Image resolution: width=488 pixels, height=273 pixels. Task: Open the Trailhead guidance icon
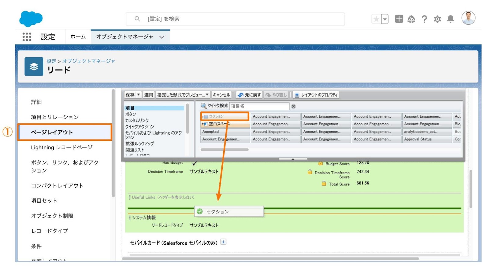[411, 19]
